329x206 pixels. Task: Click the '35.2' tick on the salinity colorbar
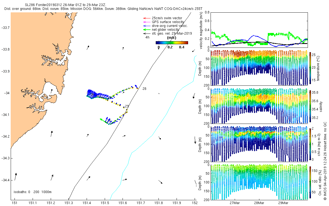click(316, 118)
